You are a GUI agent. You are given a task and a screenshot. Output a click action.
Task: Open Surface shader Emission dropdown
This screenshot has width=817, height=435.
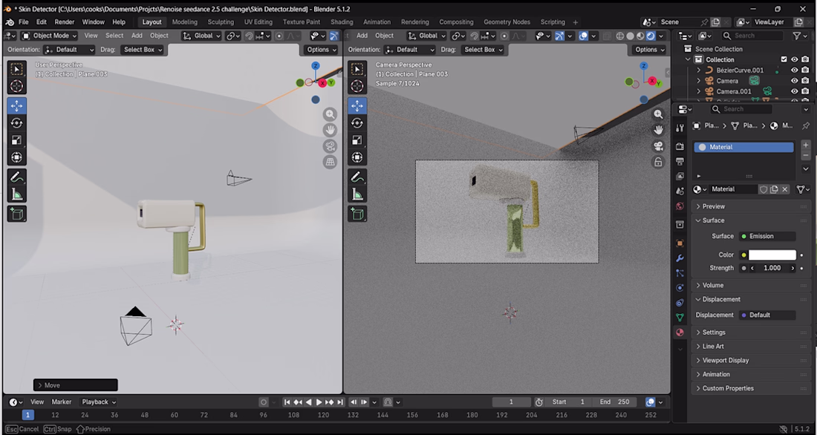click(767, 236)
